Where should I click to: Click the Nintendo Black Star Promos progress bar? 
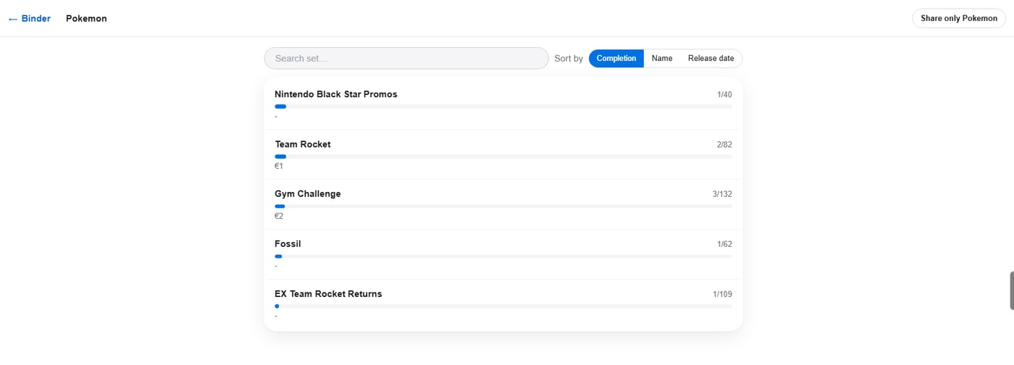[503, 106]
